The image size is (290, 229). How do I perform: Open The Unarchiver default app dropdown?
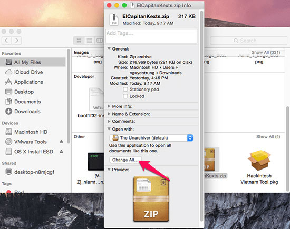click(x=151, y=138)
